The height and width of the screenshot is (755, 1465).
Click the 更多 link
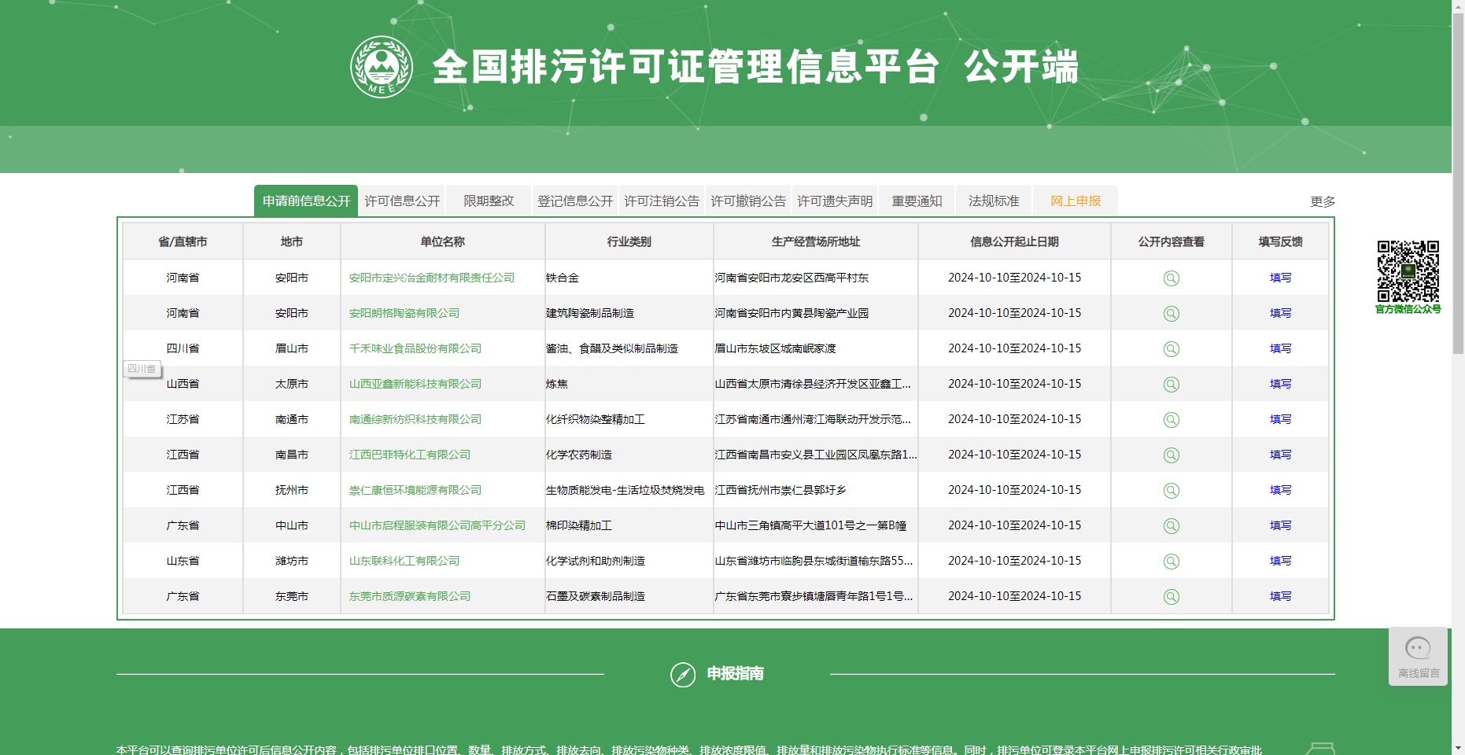[1323, 201]
